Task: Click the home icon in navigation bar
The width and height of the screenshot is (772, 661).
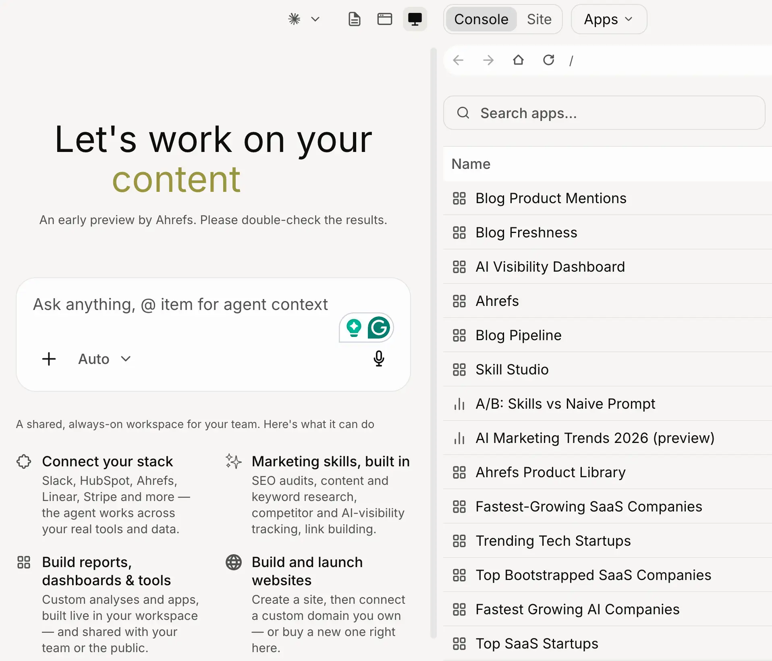Action: [518, 60]
